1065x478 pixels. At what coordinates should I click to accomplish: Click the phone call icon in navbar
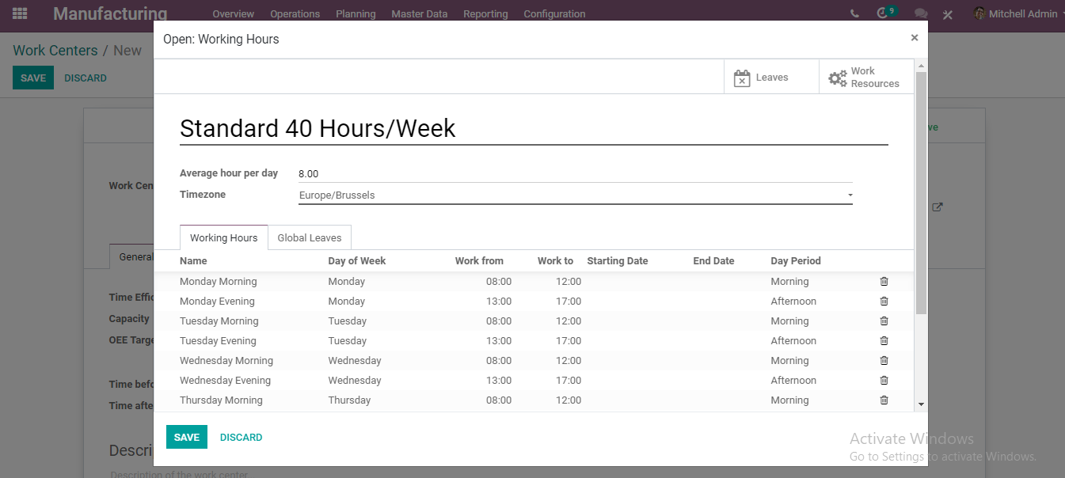tap(854, 13)
